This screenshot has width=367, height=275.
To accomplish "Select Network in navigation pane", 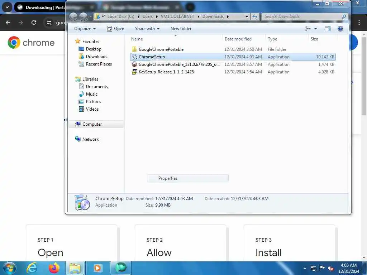I will 90,139.
